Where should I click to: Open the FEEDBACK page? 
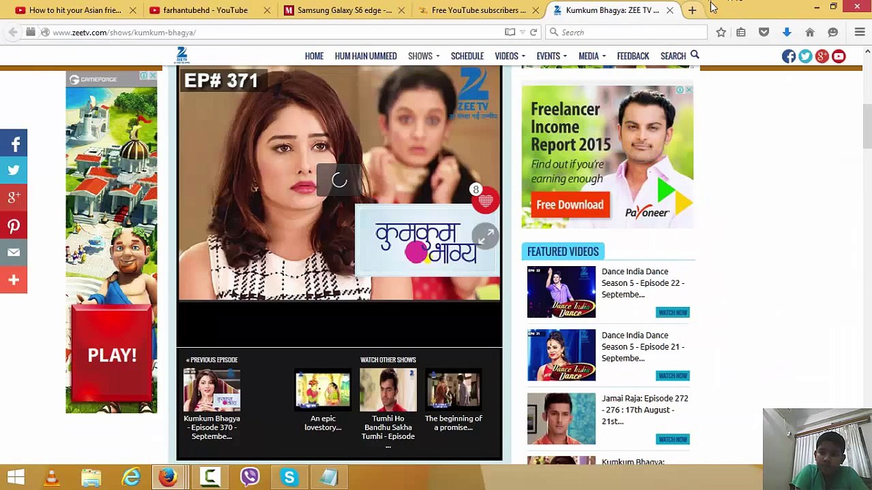click(x=633, y=56)
